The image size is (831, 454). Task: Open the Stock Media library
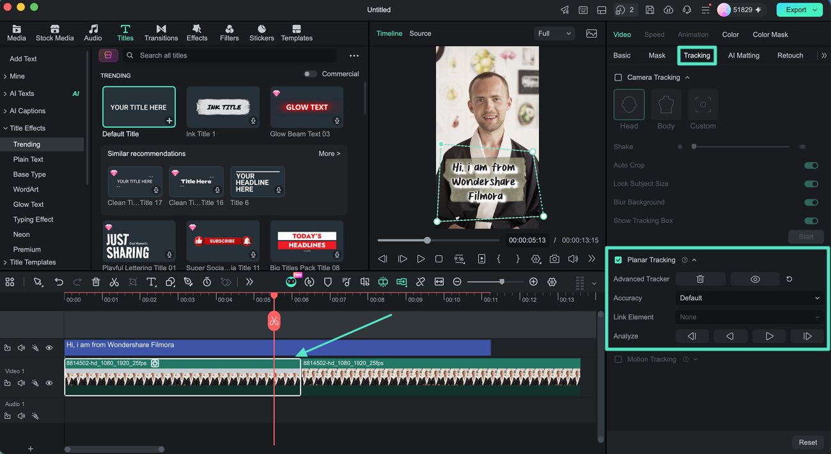tap(54, 33)
